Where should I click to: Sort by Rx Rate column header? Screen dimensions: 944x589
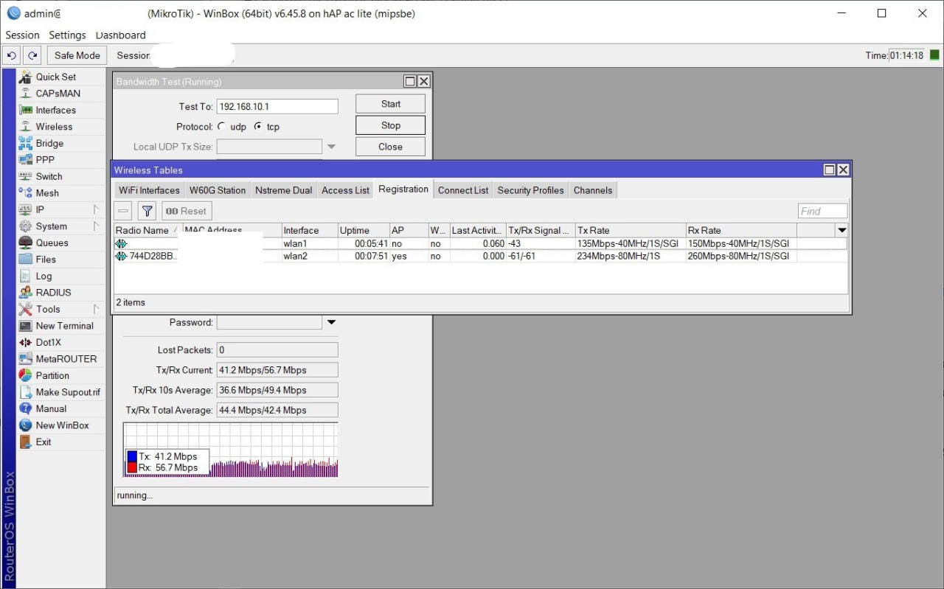coord(741,231)
